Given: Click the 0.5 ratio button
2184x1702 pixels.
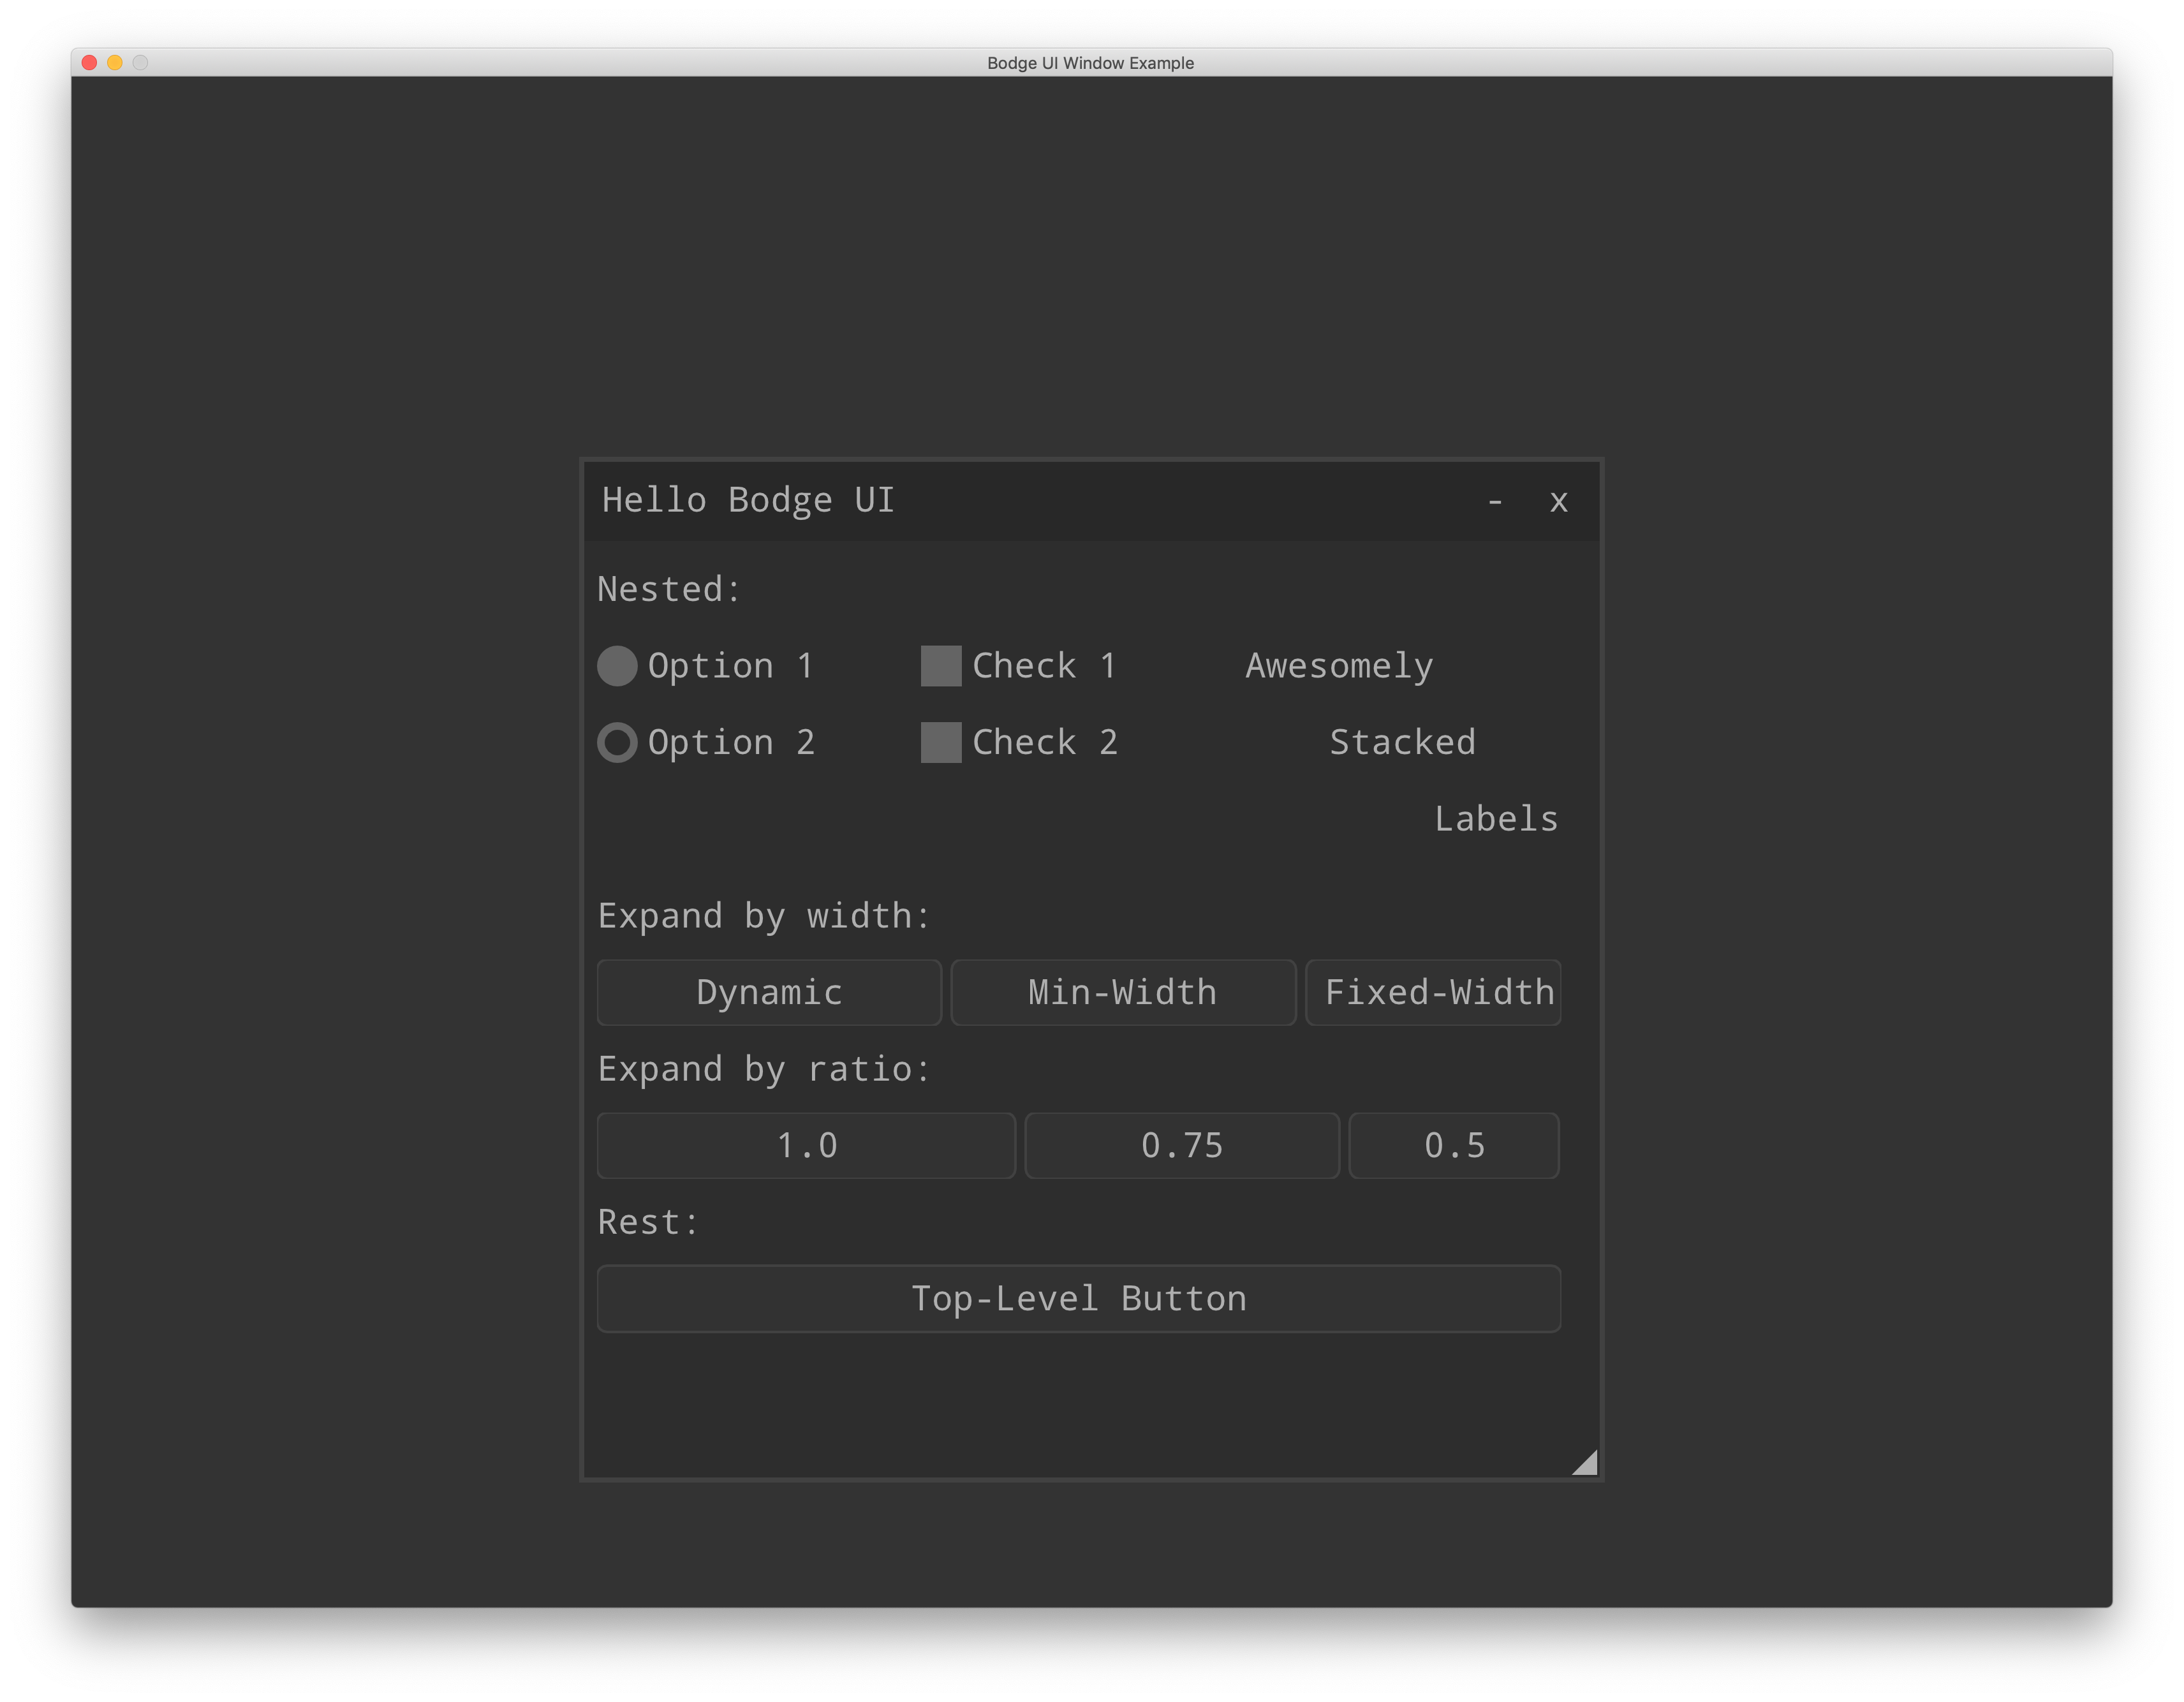Looking at the screenshot, I should point(1454,1146).
